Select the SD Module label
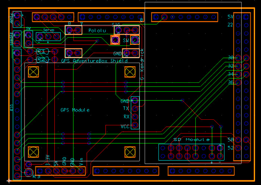The image size is (261, 185). click(191, 139)
